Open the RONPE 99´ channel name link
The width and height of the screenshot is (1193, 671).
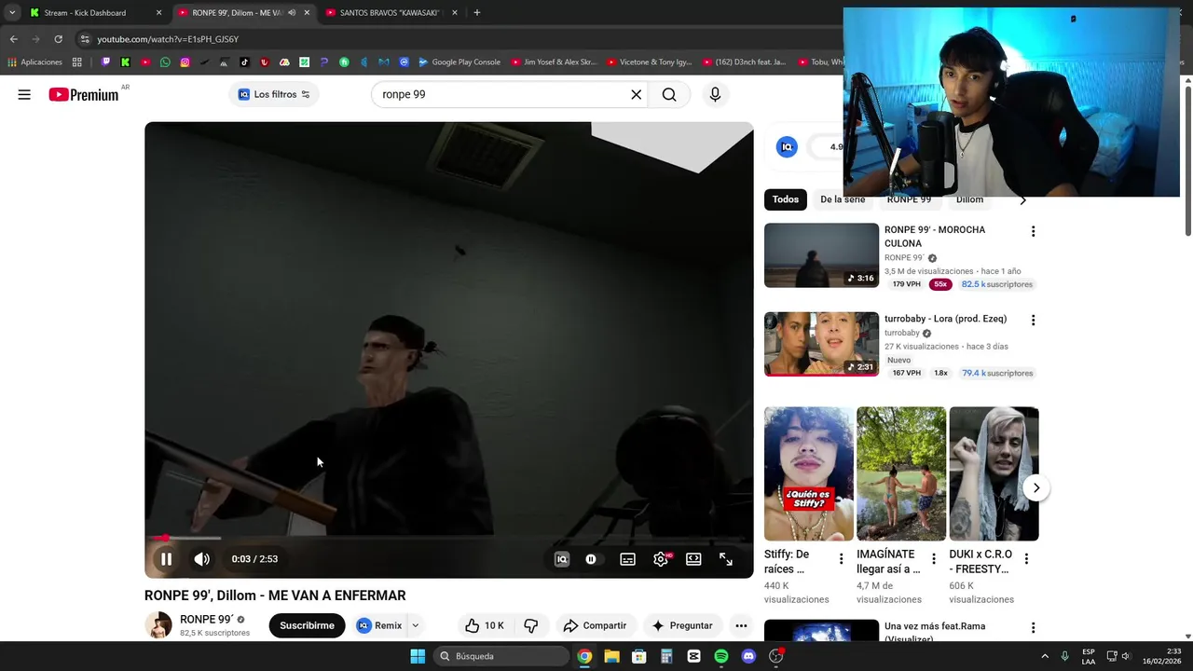(x=206, y=619)
